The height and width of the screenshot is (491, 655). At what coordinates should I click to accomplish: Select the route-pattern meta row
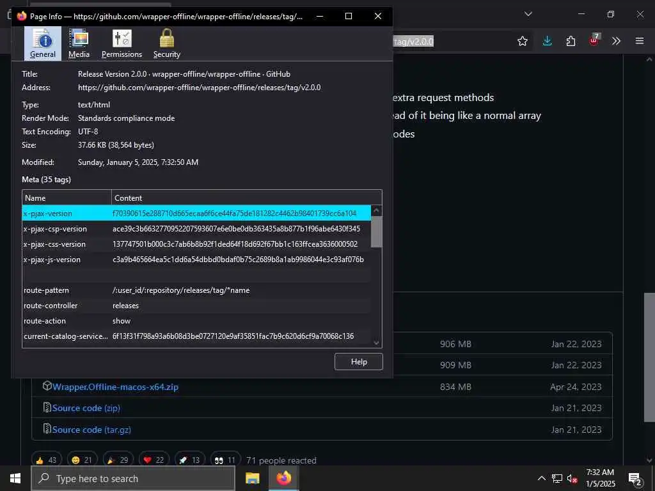196,290
